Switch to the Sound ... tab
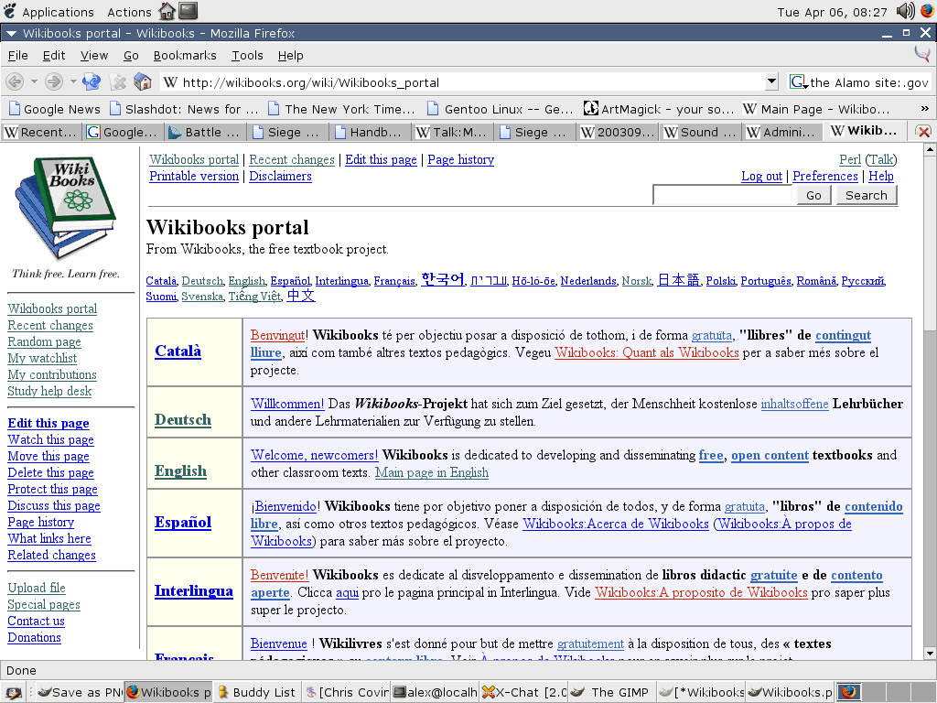The image size is (937, 703). 700,132
